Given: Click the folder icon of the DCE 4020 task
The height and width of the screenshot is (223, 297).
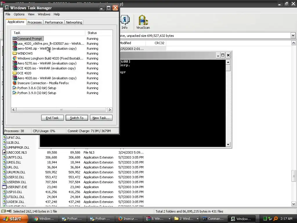Looking at the screenshot, I should click(15, 73).
